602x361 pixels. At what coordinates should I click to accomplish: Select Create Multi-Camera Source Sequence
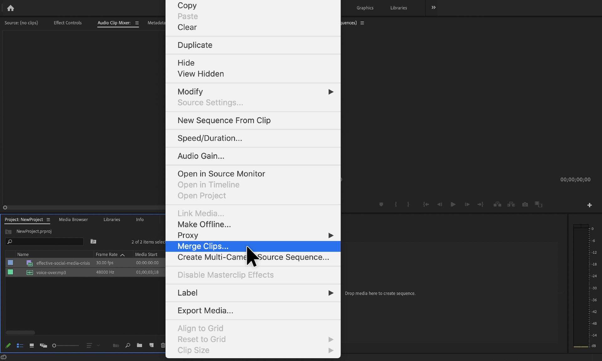[x=253, y=257]
